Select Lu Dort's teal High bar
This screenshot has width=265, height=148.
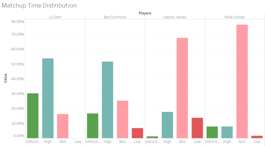(x=48, y=98)
